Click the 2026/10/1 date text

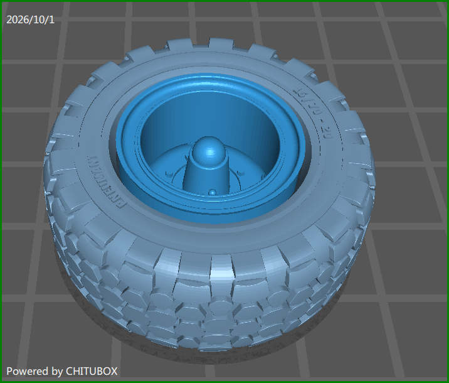point(30,20)
